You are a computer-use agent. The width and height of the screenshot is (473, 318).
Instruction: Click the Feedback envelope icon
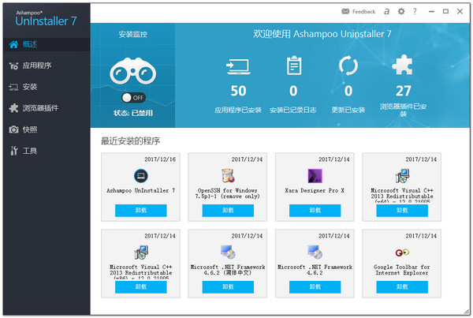(345, 12)
